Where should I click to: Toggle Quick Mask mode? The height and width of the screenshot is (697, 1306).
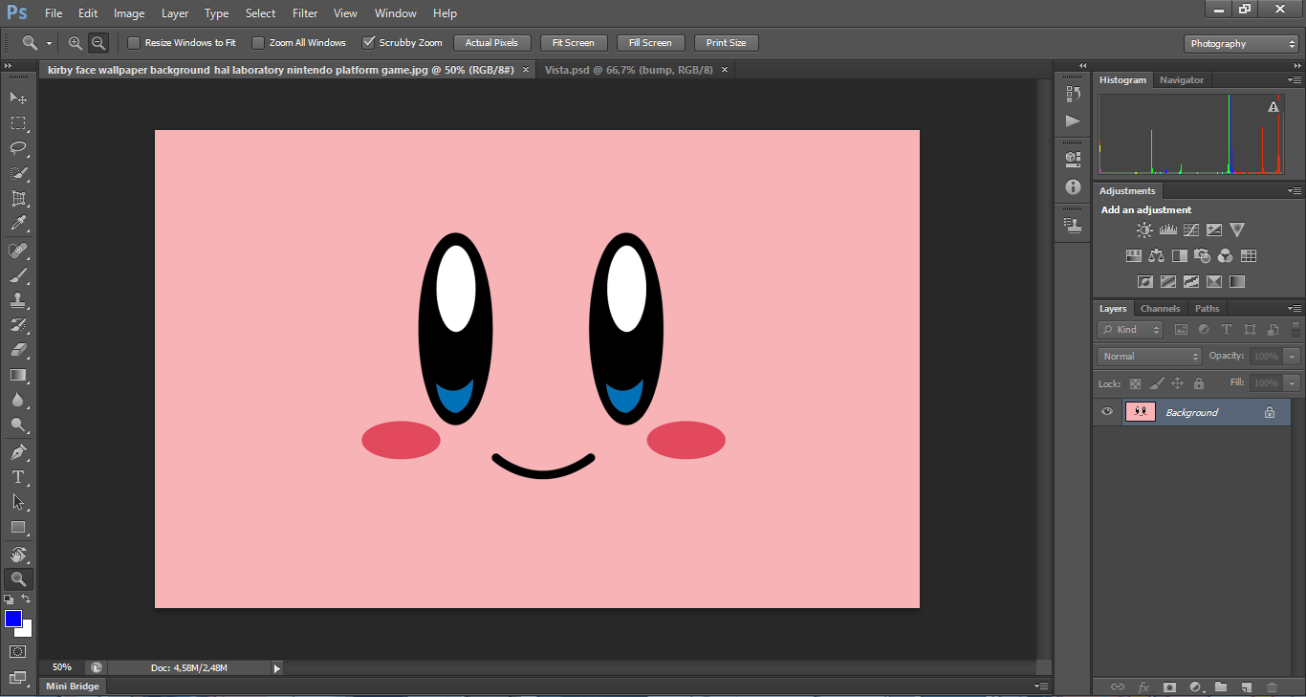(18, 652)
